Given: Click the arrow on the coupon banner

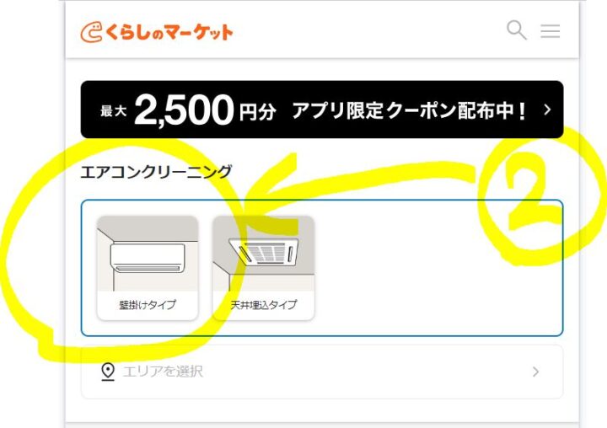Looking at the screenshot, I should coord(547,110).
